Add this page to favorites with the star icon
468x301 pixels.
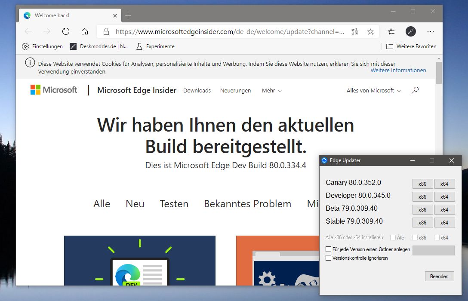click(x=370, y=32)
